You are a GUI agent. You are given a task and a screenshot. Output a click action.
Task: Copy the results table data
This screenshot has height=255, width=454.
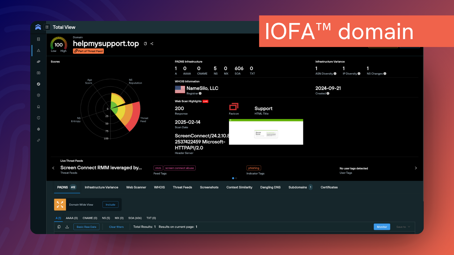pyautogui.click(x=59, y=227)
